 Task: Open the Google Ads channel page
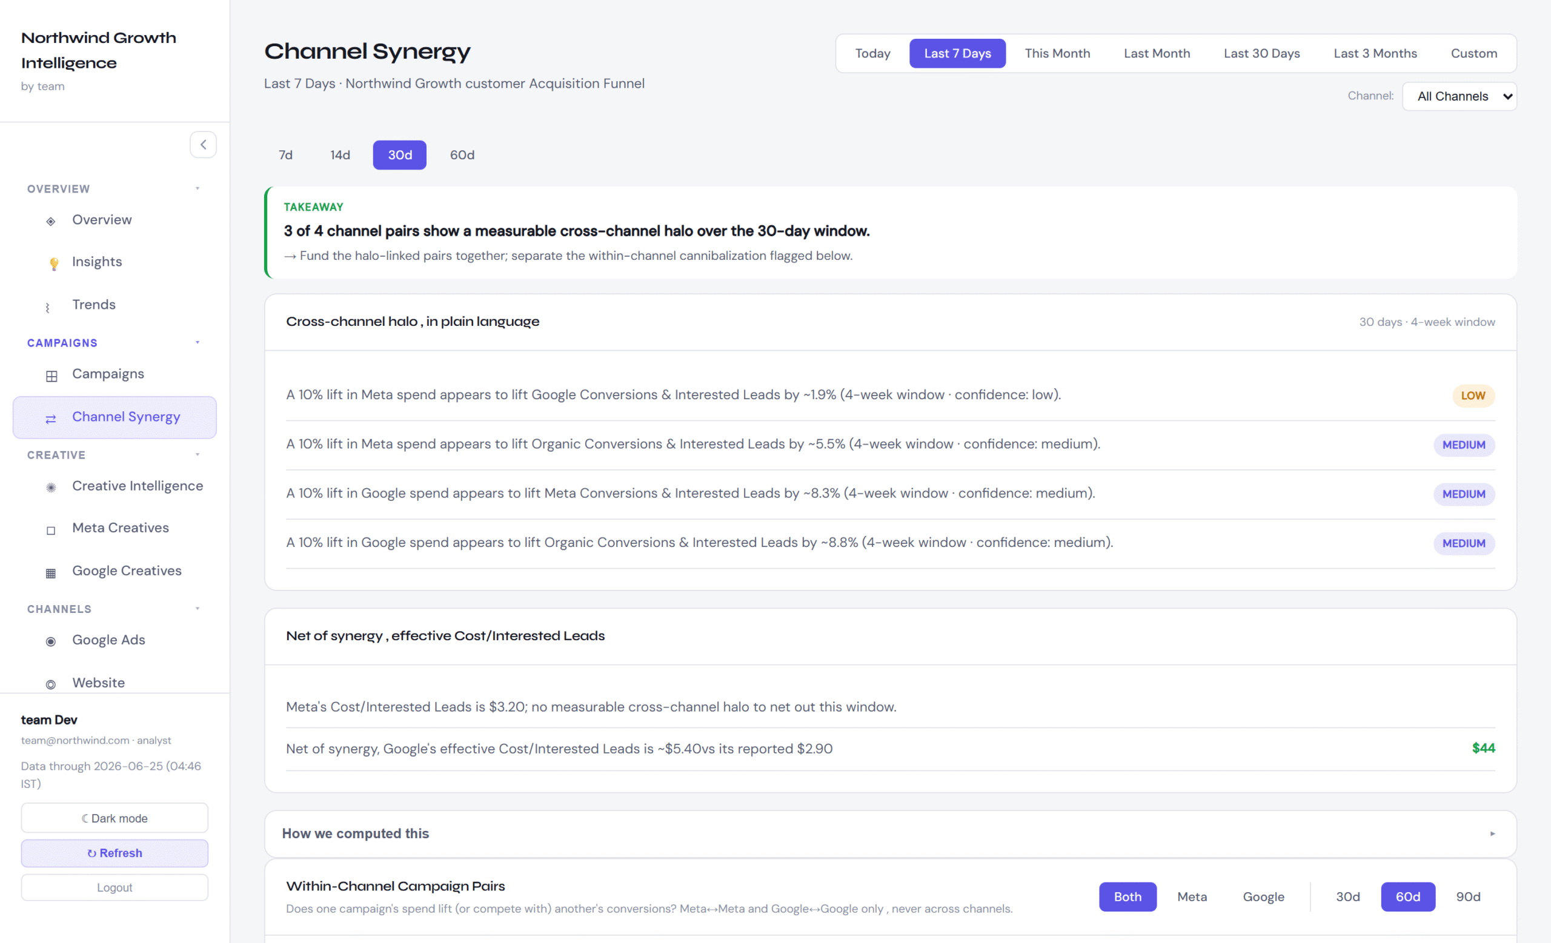coord(109,640)
